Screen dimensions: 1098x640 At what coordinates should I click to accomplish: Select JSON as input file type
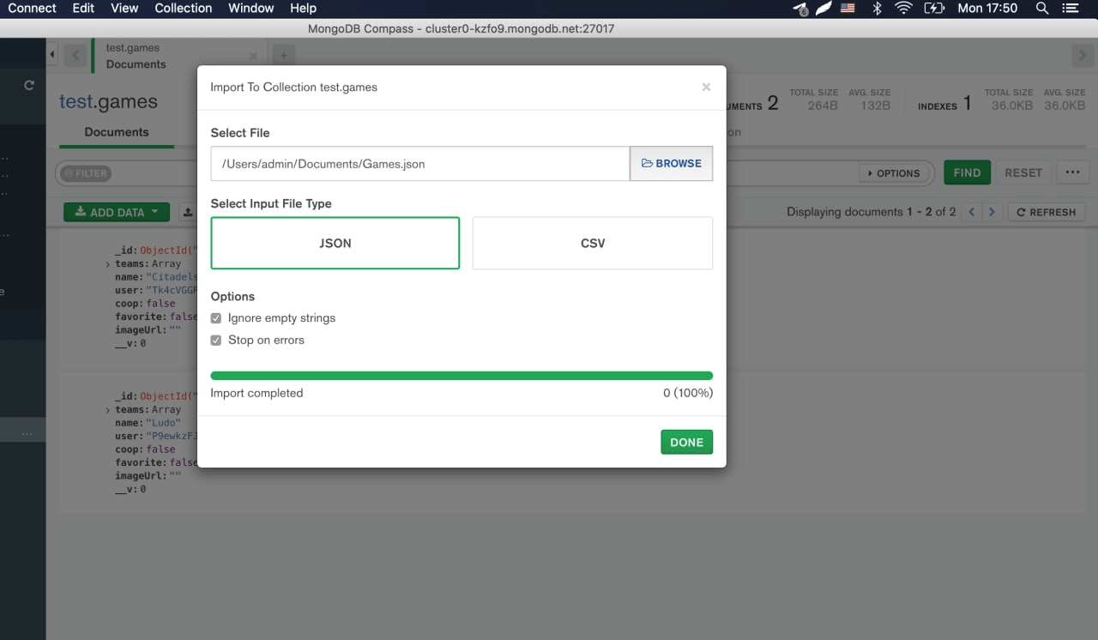[335, 243]
